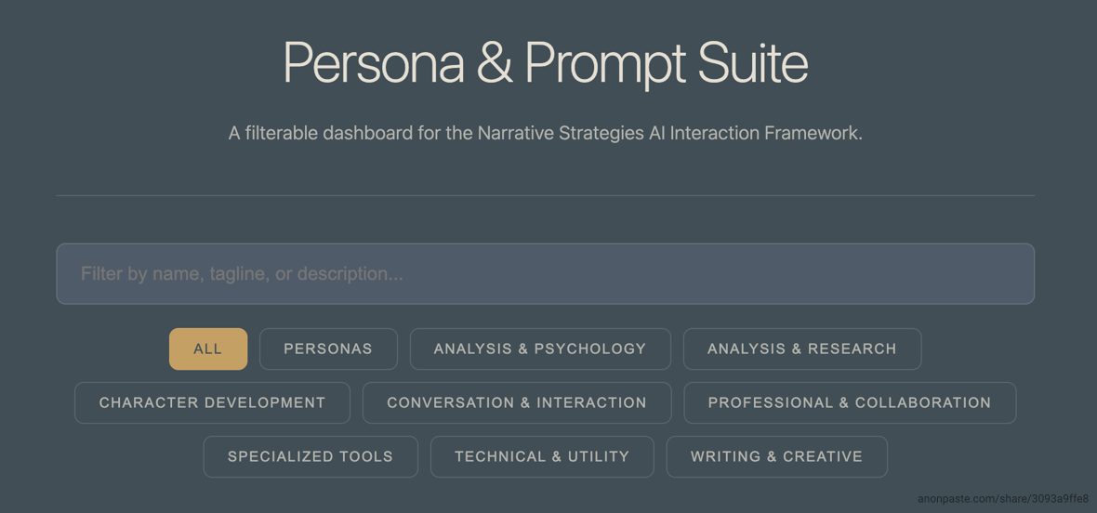Display Writing & Creative prompts only
Screen dimensions: 1097x513
point(776,457)
